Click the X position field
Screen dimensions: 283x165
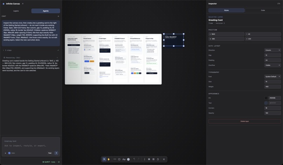[x=226, y=34]
